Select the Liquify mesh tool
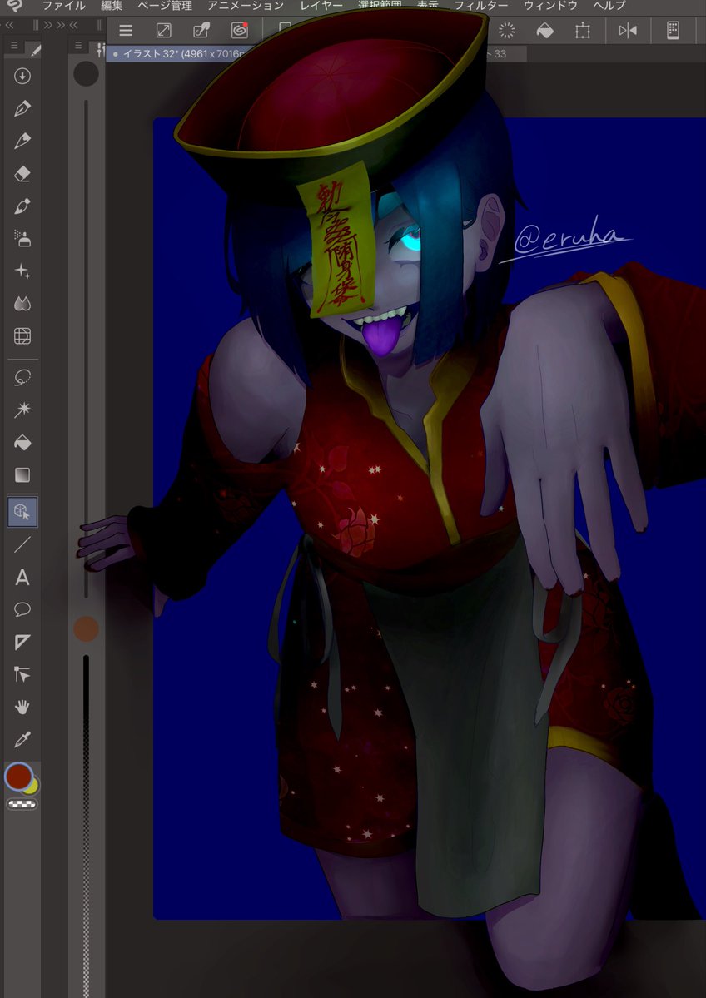The width and height of the screenshot is (706, 998). click(x=22, y=336)
